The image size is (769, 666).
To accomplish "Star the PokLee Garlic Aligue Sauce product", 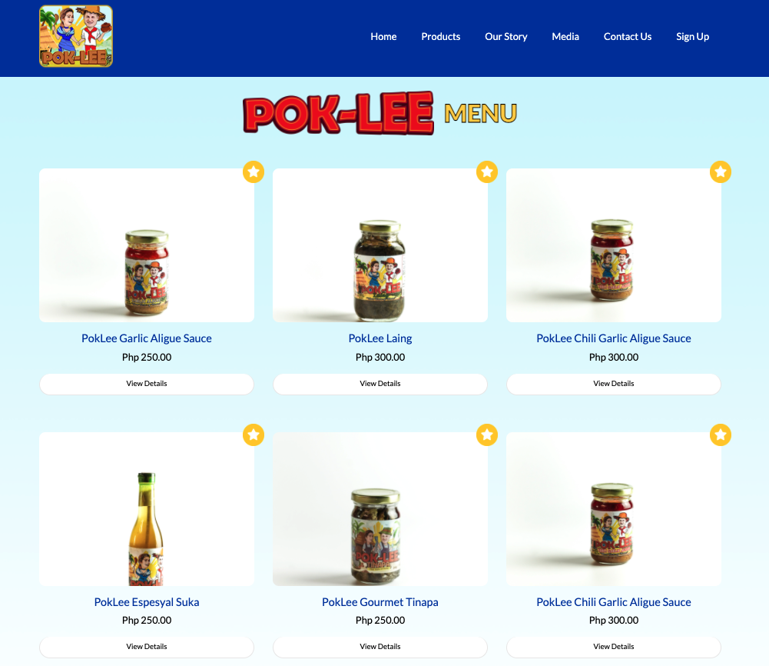I will coord(254,171).
